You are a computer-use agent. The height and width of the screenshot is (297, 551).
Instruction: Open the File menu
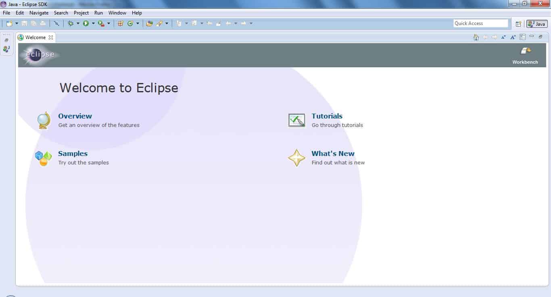6,13
